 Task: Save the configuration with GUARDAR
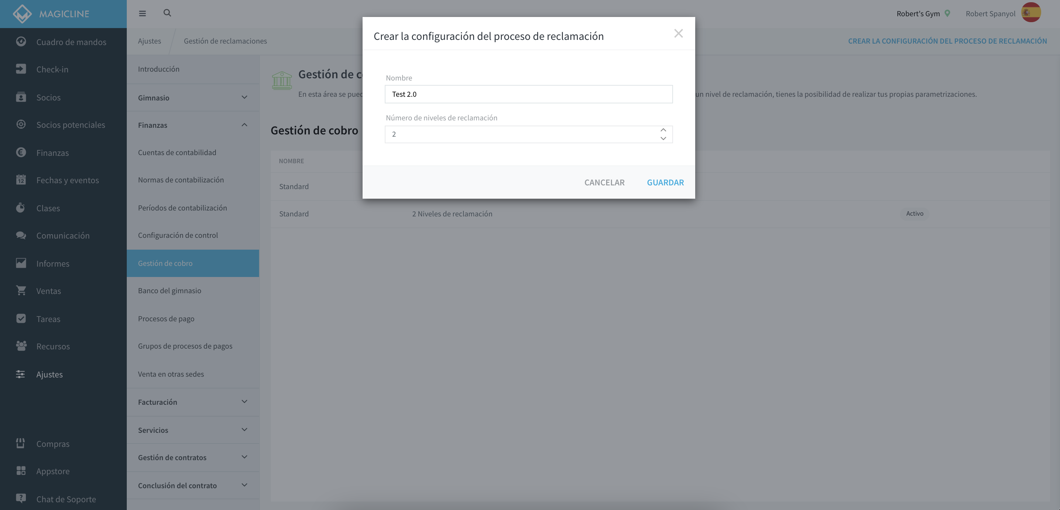point(665,182)
